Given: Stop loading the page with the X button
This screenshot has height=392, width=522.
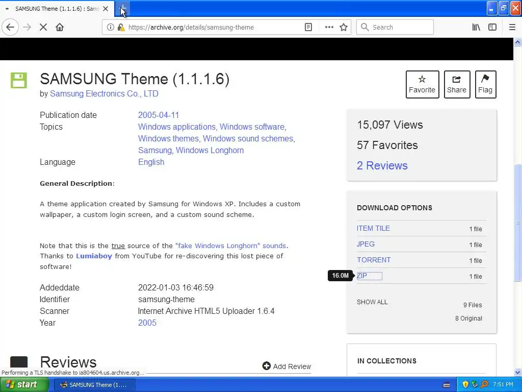Looking at the screenshot, I should tap(43, 27).
